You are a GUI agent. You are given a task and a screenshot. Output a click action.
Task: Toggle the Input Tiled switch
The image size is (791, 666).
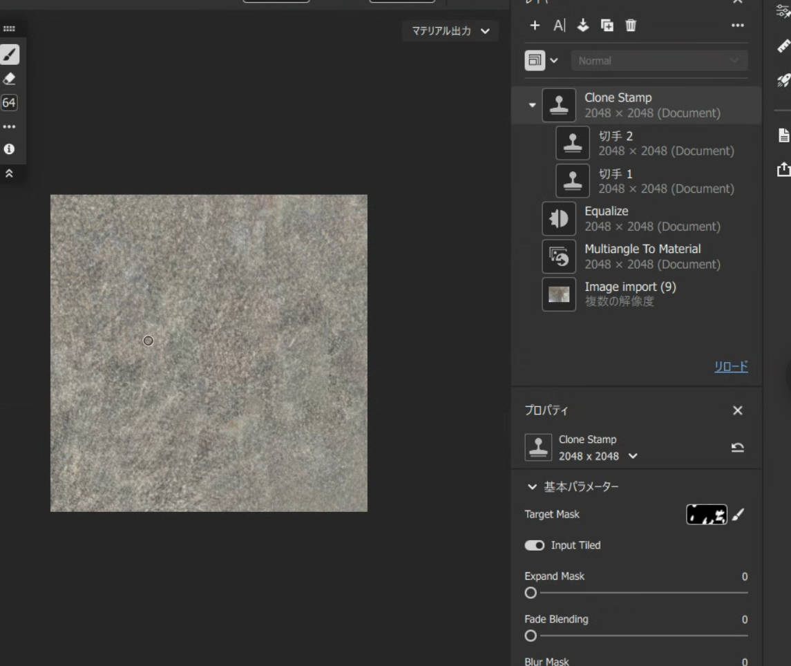534,545
